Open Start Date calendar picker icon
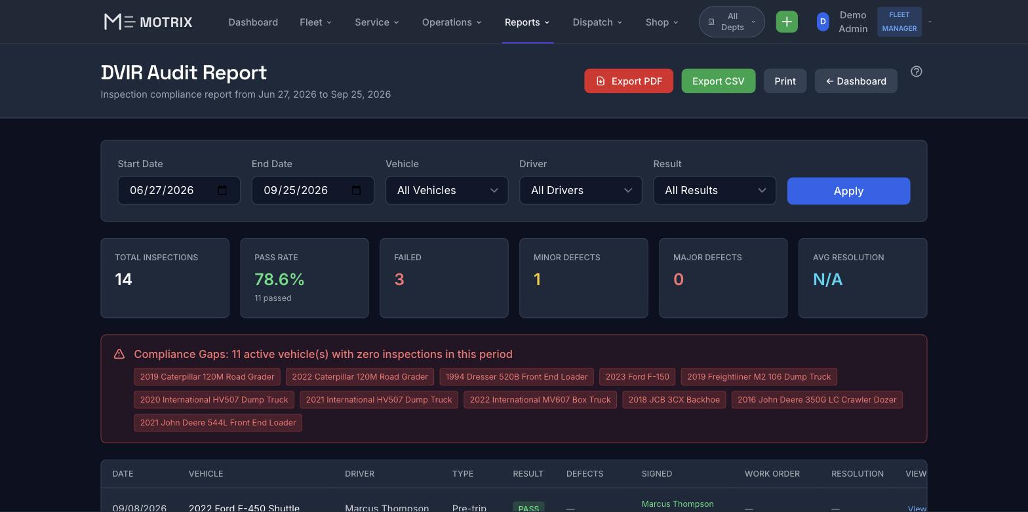Viewport: 1028px width, 512px height. click(x=222, y=190)
